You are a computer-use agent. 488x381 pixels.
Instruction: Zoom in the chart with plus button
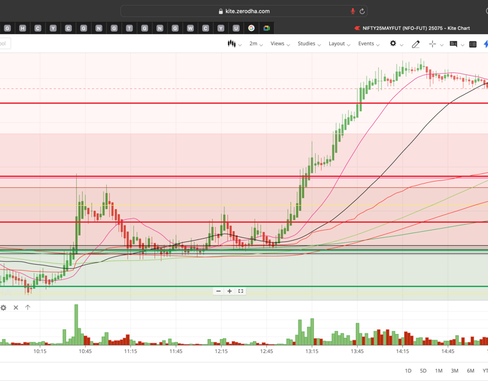[229, 291]
